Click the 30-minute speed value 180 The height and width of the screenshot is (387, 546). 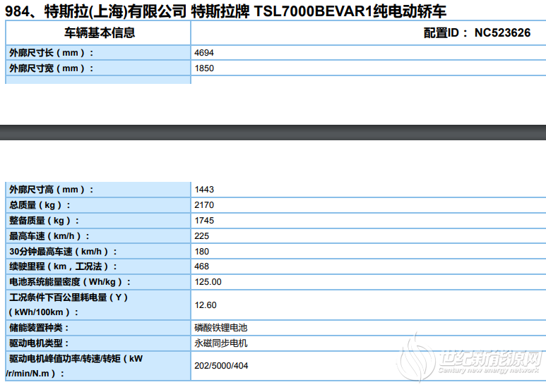(201, 251)
